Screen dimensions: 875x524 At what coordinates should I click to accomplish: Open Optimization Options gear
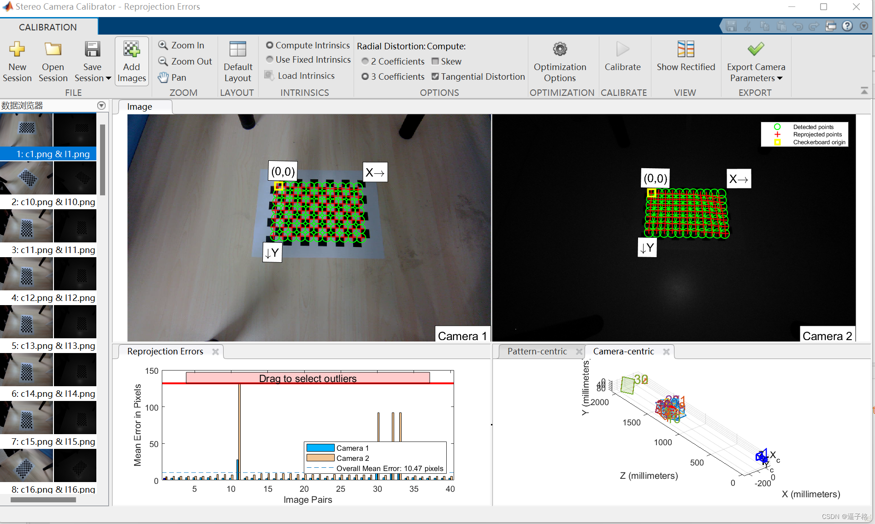pos(560,61)
